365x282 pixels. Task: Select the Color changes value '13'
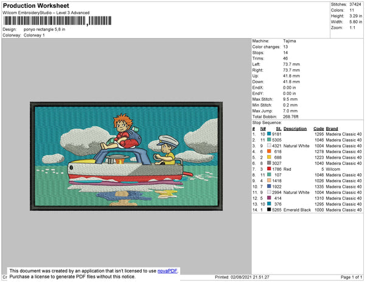[x=286, y=47]
